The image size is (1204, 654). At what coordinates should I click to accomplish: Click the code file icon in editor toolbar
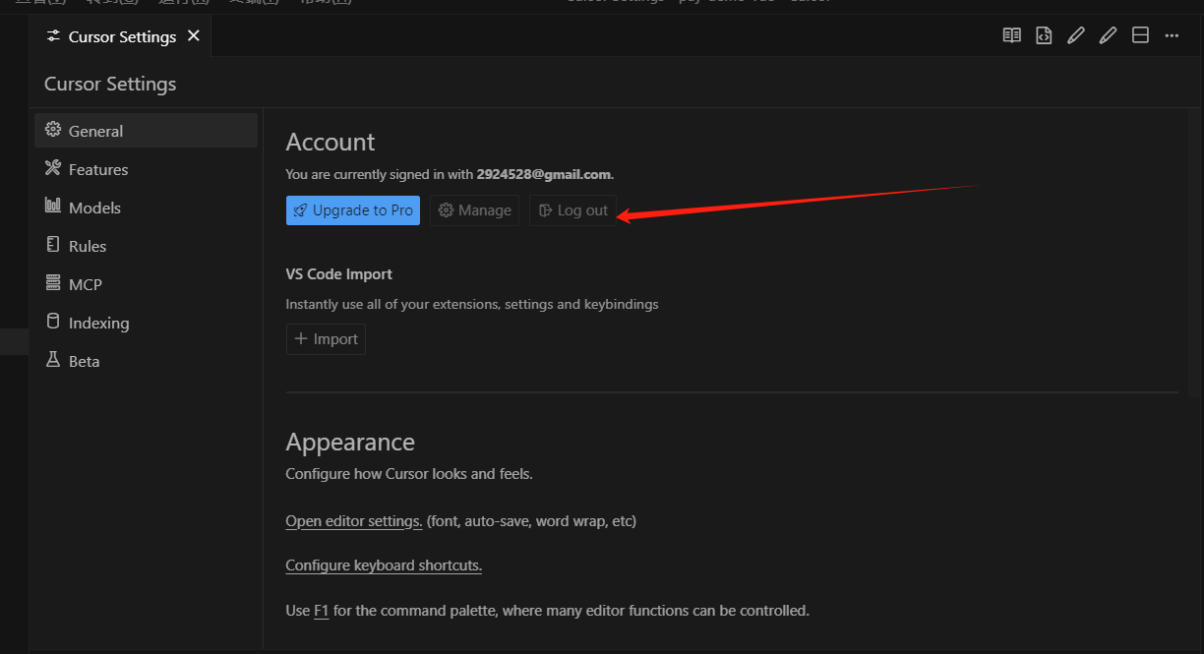[x=1044, y=35]
